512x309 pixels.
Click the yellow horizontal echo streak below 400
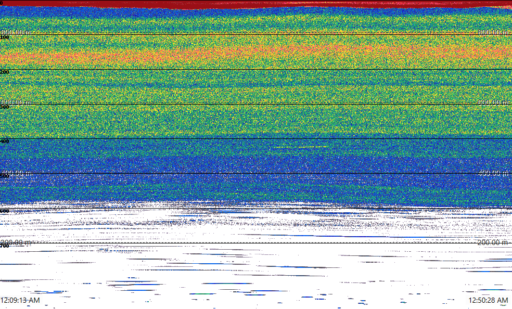tap(301, 147)
